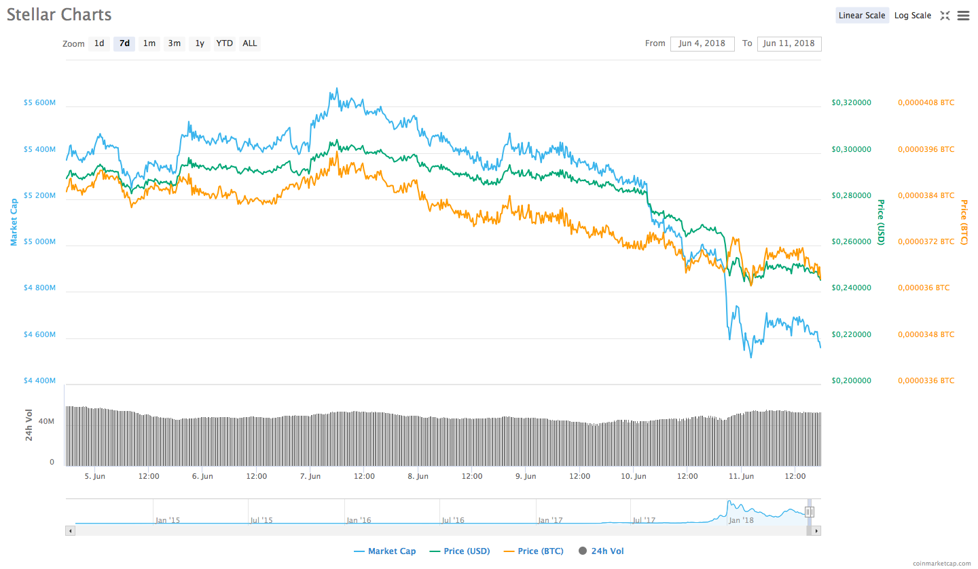This screenshot has width=978, height=569.
Task: Click the 0,0000408 BTC axis label
Action: (926, 103)
